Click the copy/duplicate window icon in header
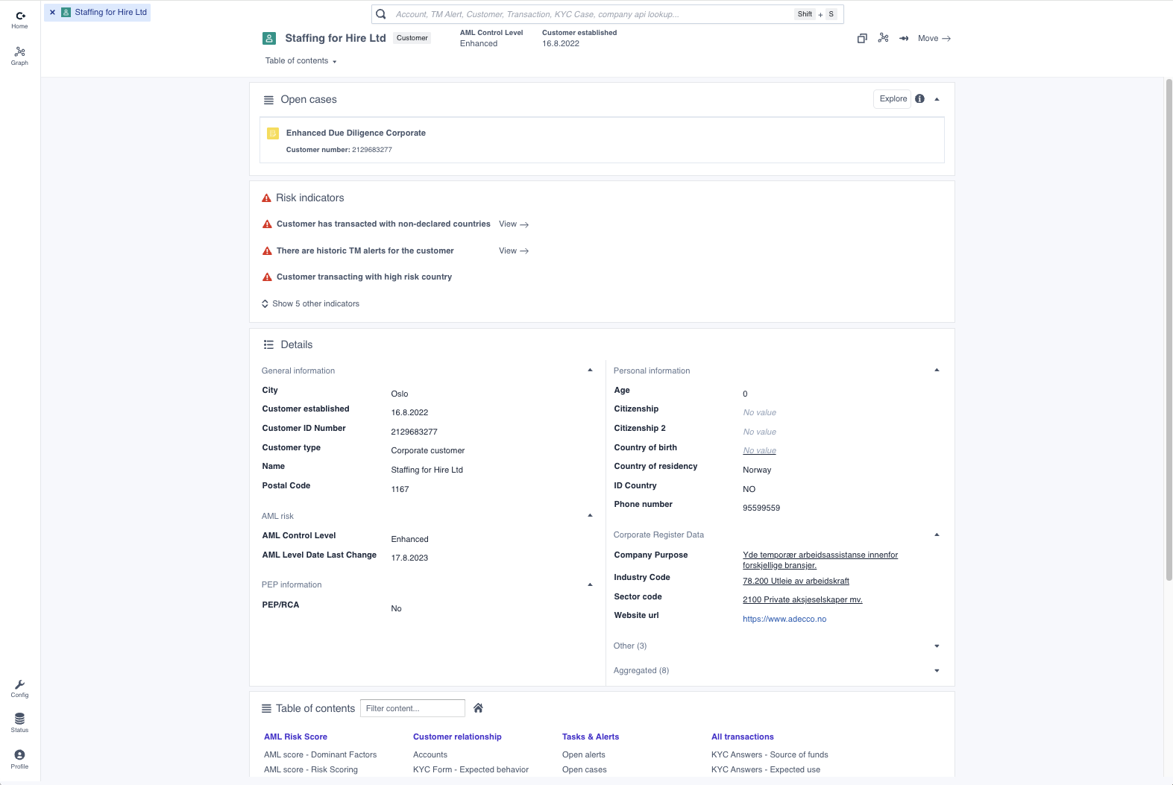Screen dimensions: 1173x785 point(862,38)
